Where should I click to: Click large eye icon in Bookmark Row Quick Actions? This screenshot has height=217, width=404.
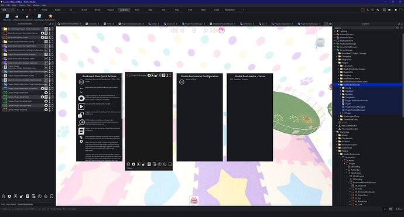click(81, 98)
